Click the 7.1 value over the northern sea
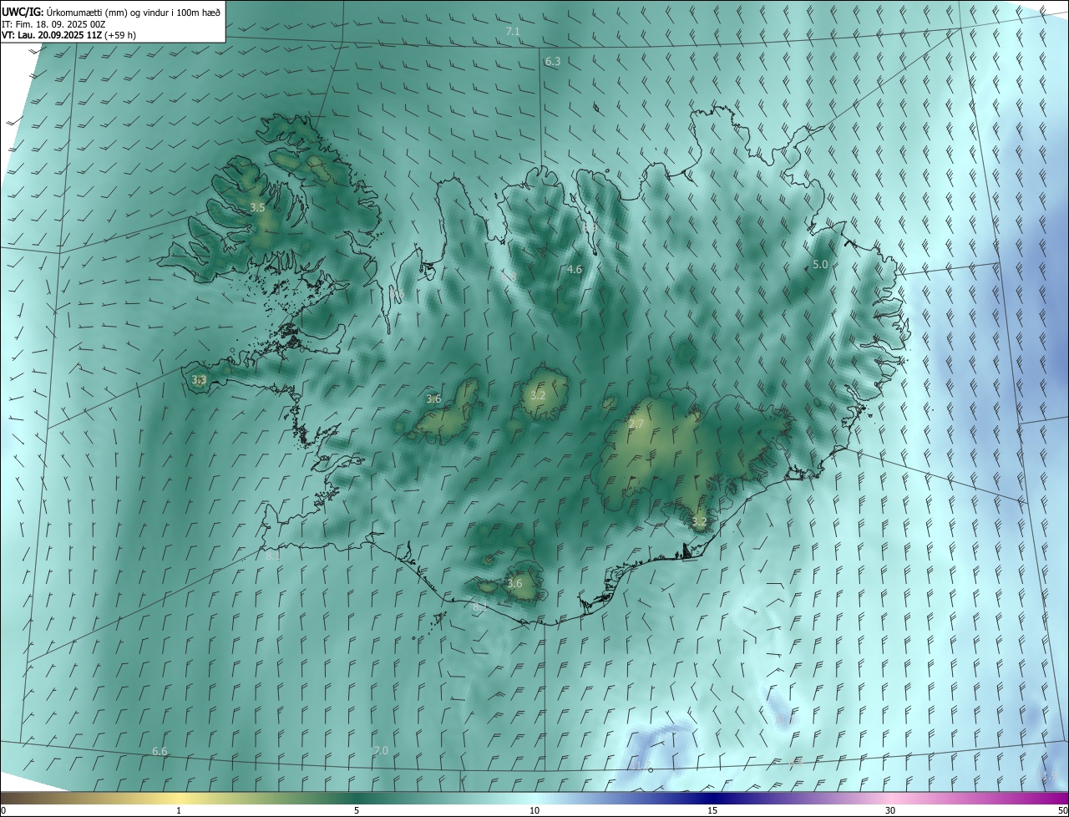1069x817 pixels. tap(513, 32)
